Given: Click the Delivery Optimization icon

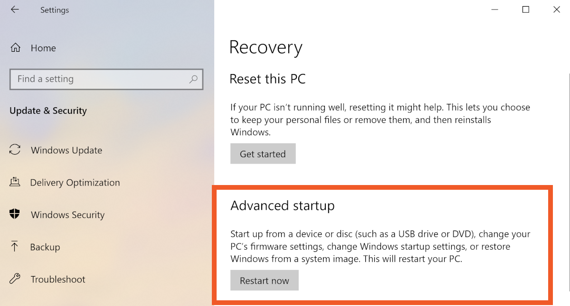Looking at the screenshot, I should click(x=15, y=182).
